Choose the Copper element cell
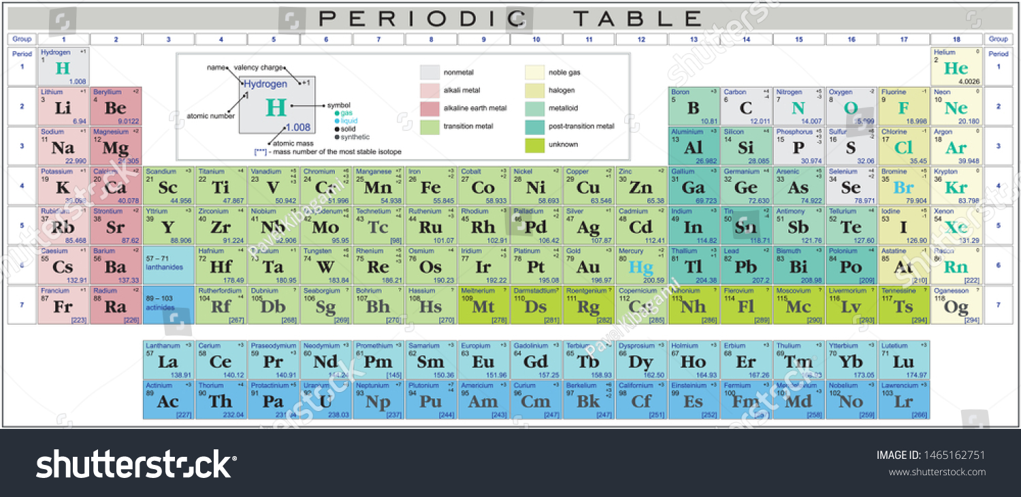This screenshot has height=497, width=1021. pos(589,186)
